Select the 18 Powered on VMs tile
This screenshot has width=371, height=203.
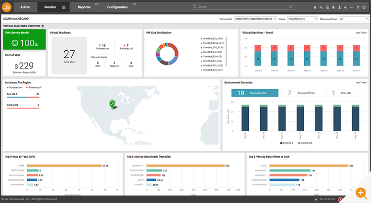(255, 93)
